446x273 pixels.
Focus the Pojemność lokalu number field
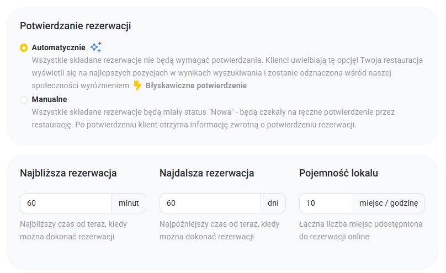(326, 203)
